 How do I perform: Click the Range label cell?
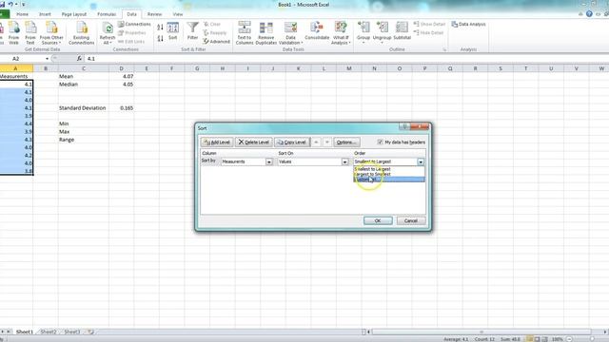[x=83, y=140]
